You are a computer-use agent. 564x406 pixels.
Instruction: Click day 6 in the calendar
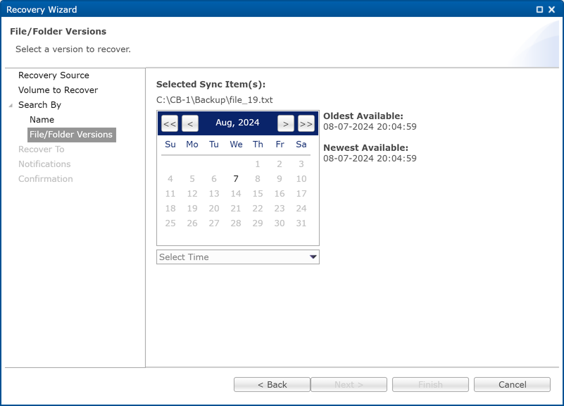pos(213,179)
